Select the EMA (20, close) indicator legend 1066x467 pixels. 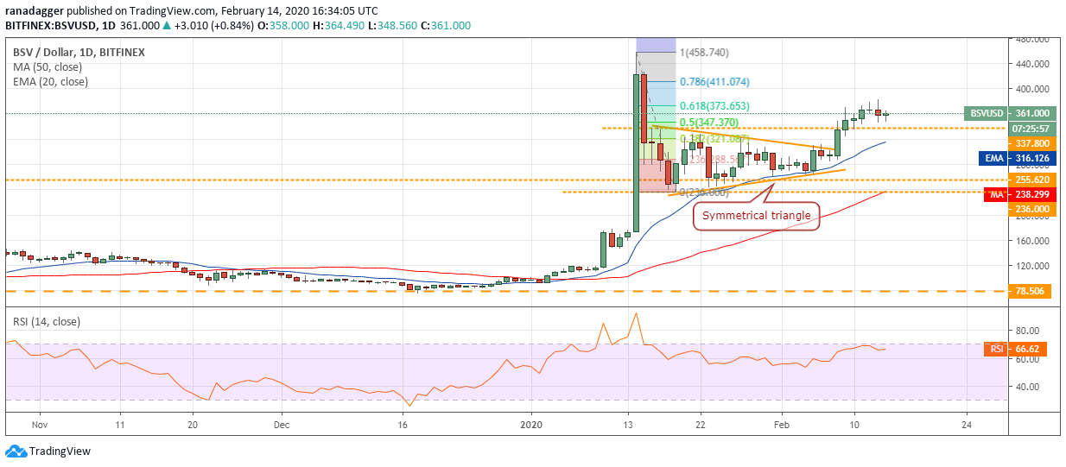50,82
